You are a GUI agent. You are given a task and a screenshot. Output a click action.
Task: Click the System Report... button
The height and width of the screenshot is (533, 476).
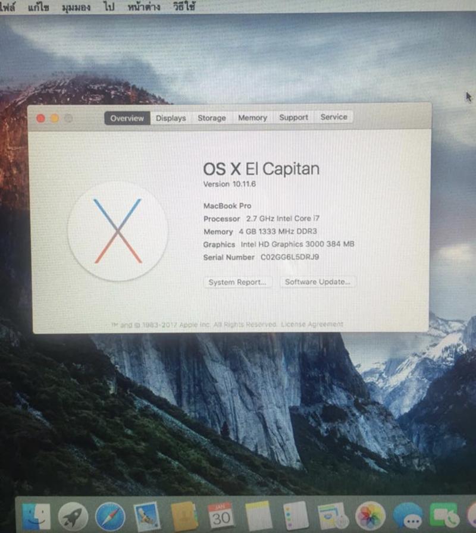pos(237,282)
